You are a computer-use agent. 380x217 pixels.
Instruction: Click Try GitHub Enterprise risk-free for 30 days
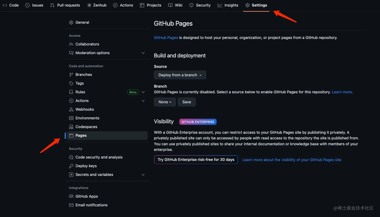196,160
